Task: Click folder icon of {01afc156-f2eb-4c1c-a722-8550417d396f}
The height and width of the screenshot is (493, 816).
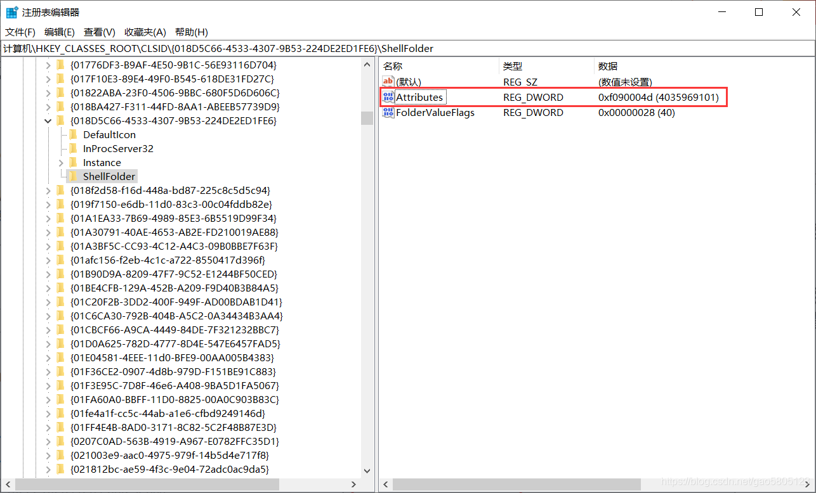Action: pos(60,260)
